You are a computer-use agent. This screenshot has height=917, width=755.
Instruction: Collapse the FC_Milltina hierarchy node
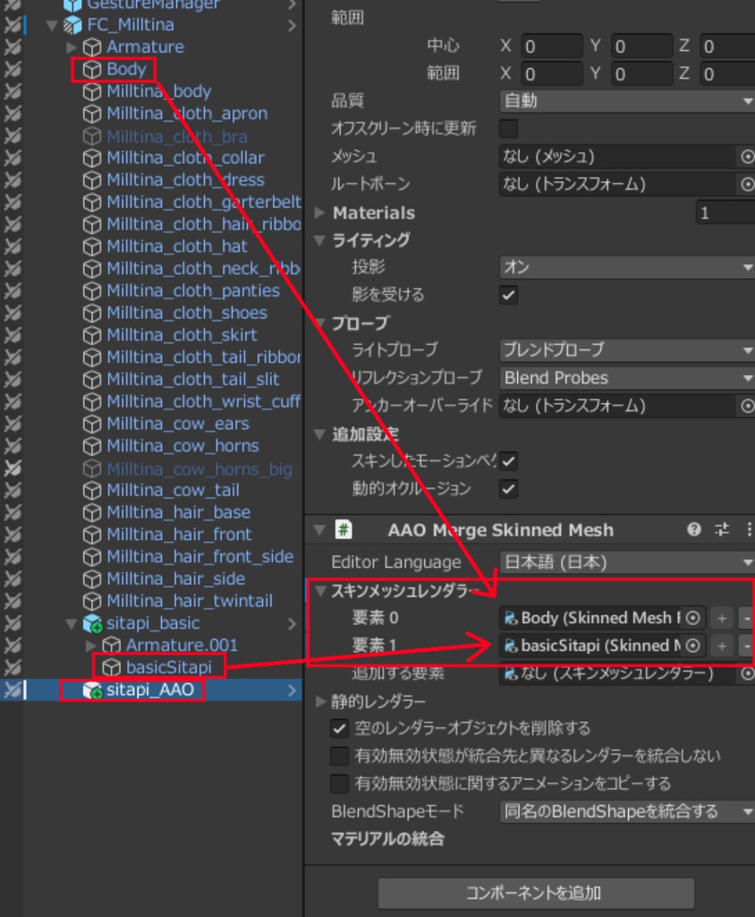tap(52, 25)
